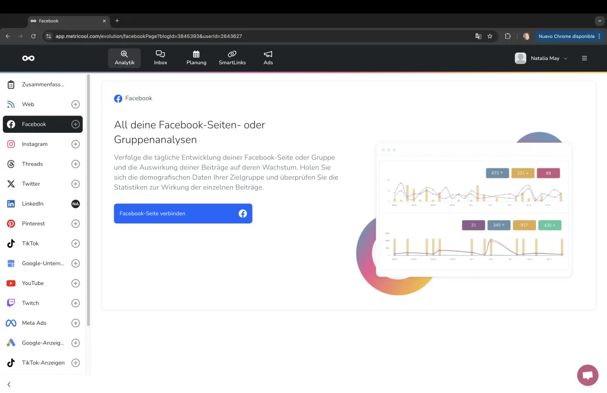Click the plus icon next to Twitter
Viewport: 607px width, 393px height.
[x=75, y=184]
